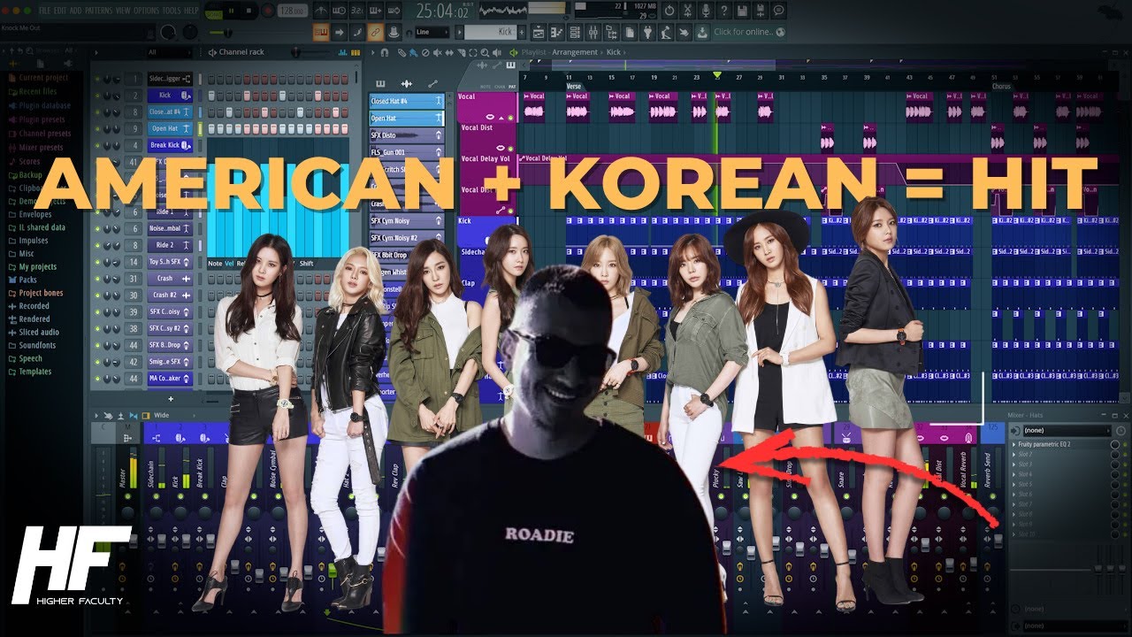The image size is (1132, 637).
Task: Open the ADD menu
Action: click(76, 11)
